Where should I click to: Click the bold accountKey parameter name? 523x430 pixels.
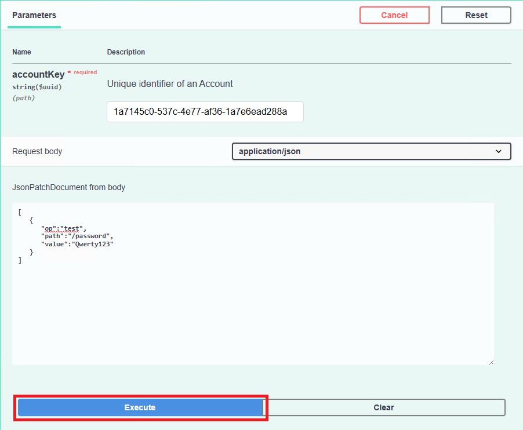[38, 75]
